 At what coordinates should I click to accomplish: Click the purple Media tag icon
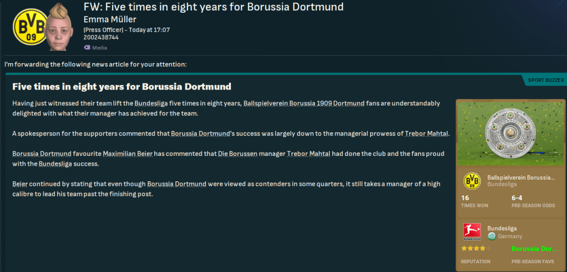tap(87, 48)
